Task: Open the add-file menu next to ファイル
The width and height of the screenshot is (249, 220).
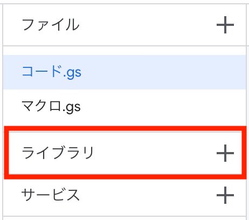Action: pyautogui.click(x=225, y=25)
